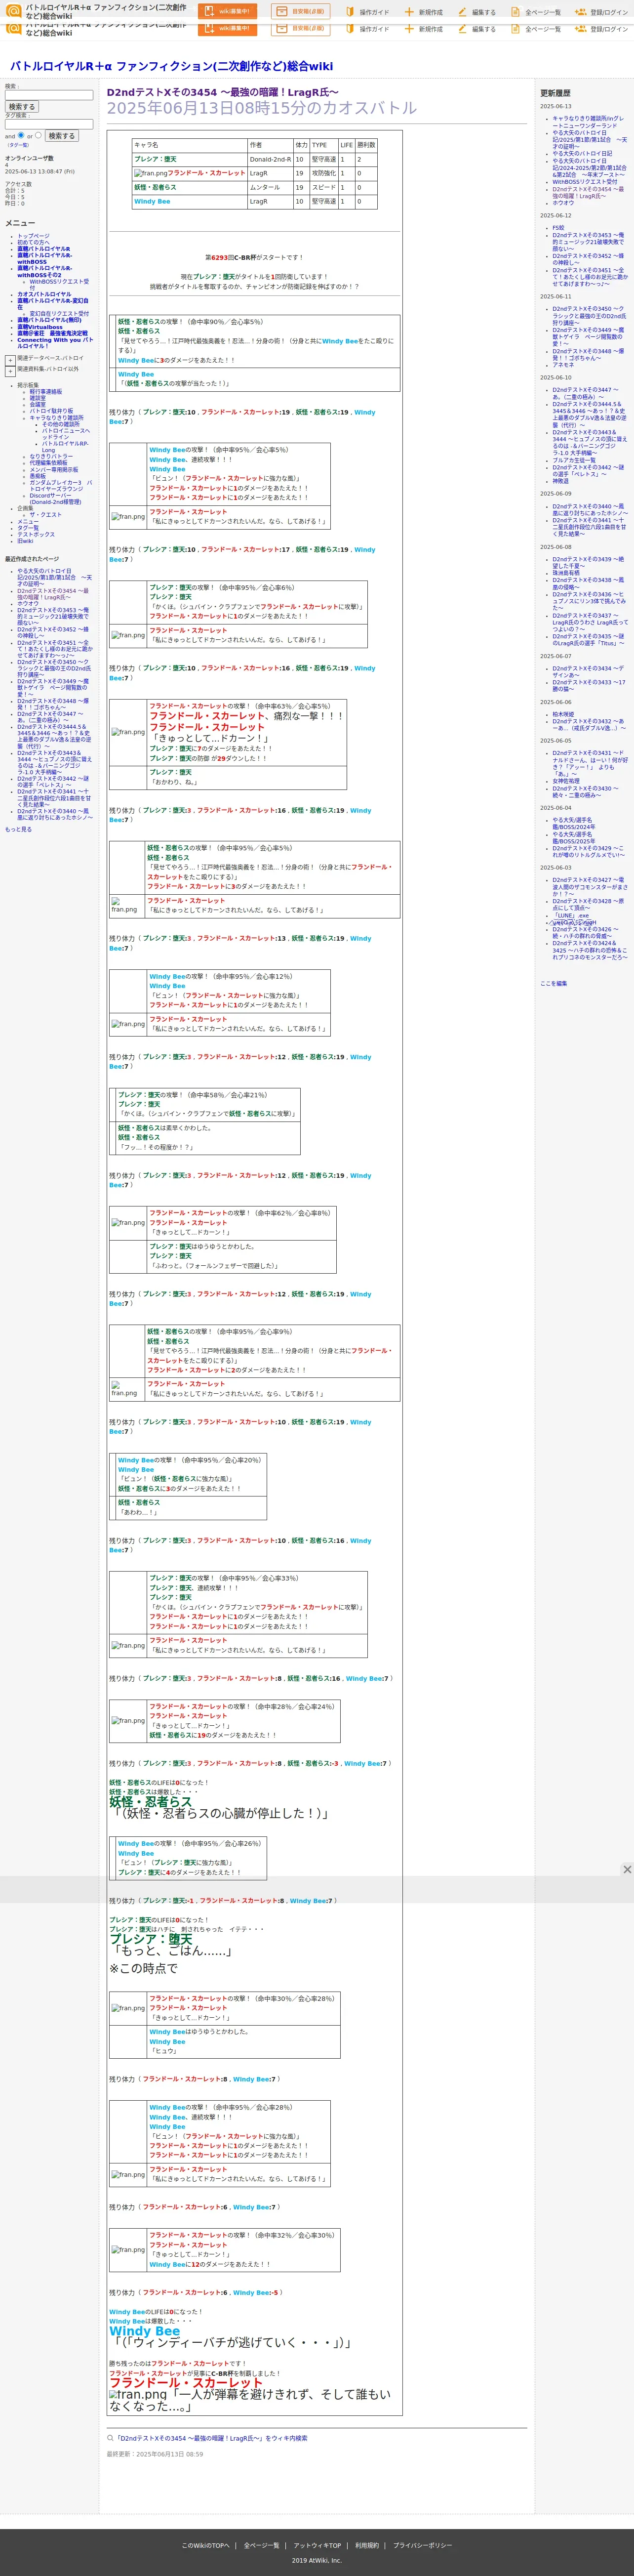Screen dimensions: 634x2576
Task: Open FS鮫 in the 更新履歴 list
Action: 559,228
